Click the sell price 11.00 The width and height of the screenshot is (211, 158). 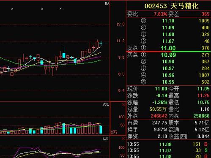click(168, 48)
